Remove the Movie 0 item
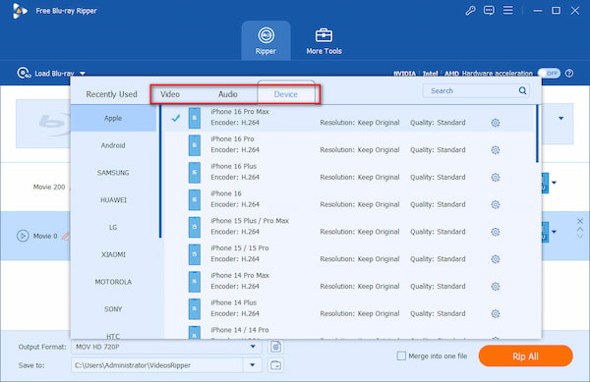This screenshot has width=590, height=382. pos(580,221)
